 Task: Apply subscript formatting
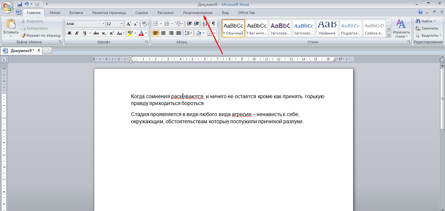(x=104, y=33)
